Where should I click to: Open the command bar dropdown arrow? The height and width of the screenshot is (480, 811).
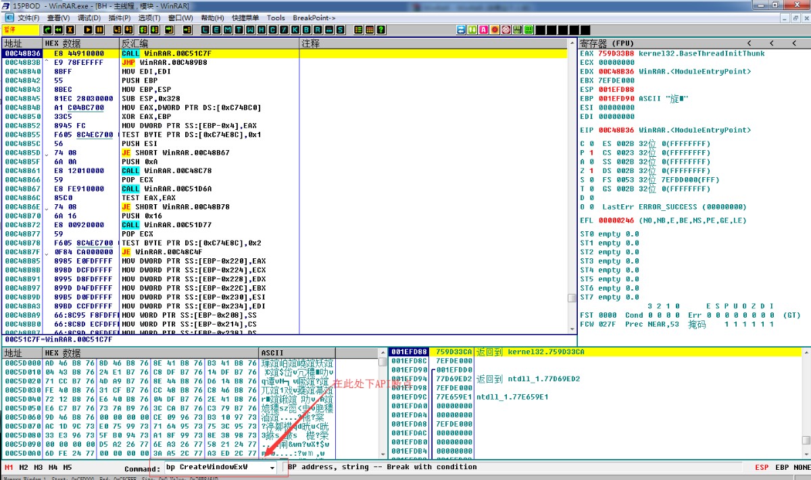272,467
